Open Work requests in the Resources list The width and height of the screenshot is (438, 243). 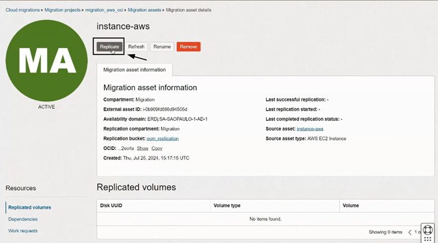23,231
